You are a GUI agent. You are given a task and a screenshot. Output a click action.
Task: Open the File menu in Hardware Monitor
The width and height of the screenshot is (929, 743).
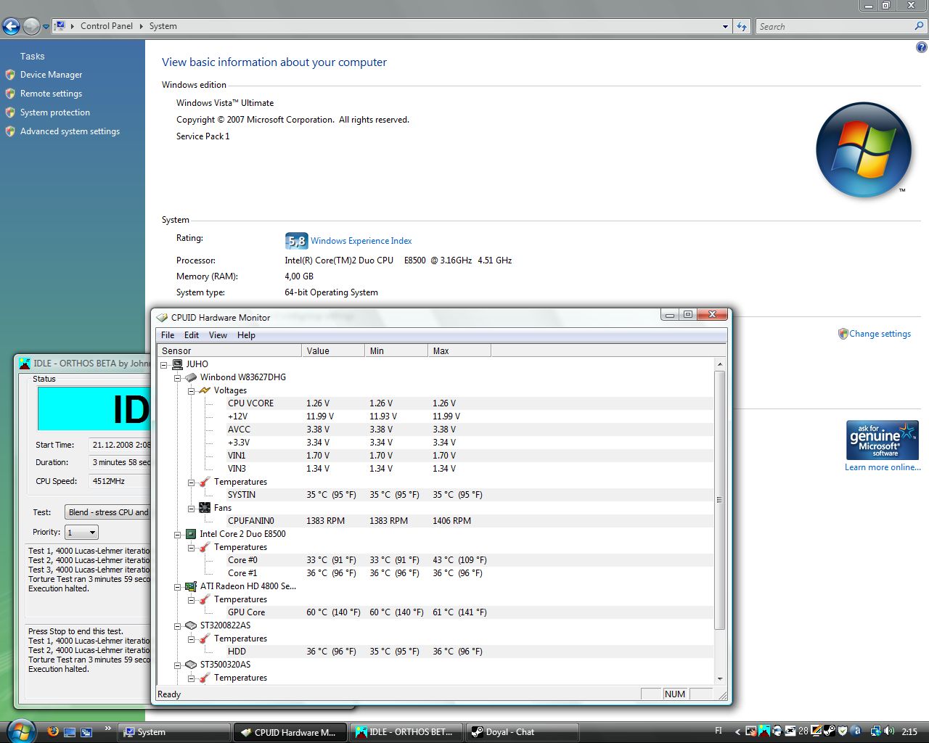click(168, 335)
